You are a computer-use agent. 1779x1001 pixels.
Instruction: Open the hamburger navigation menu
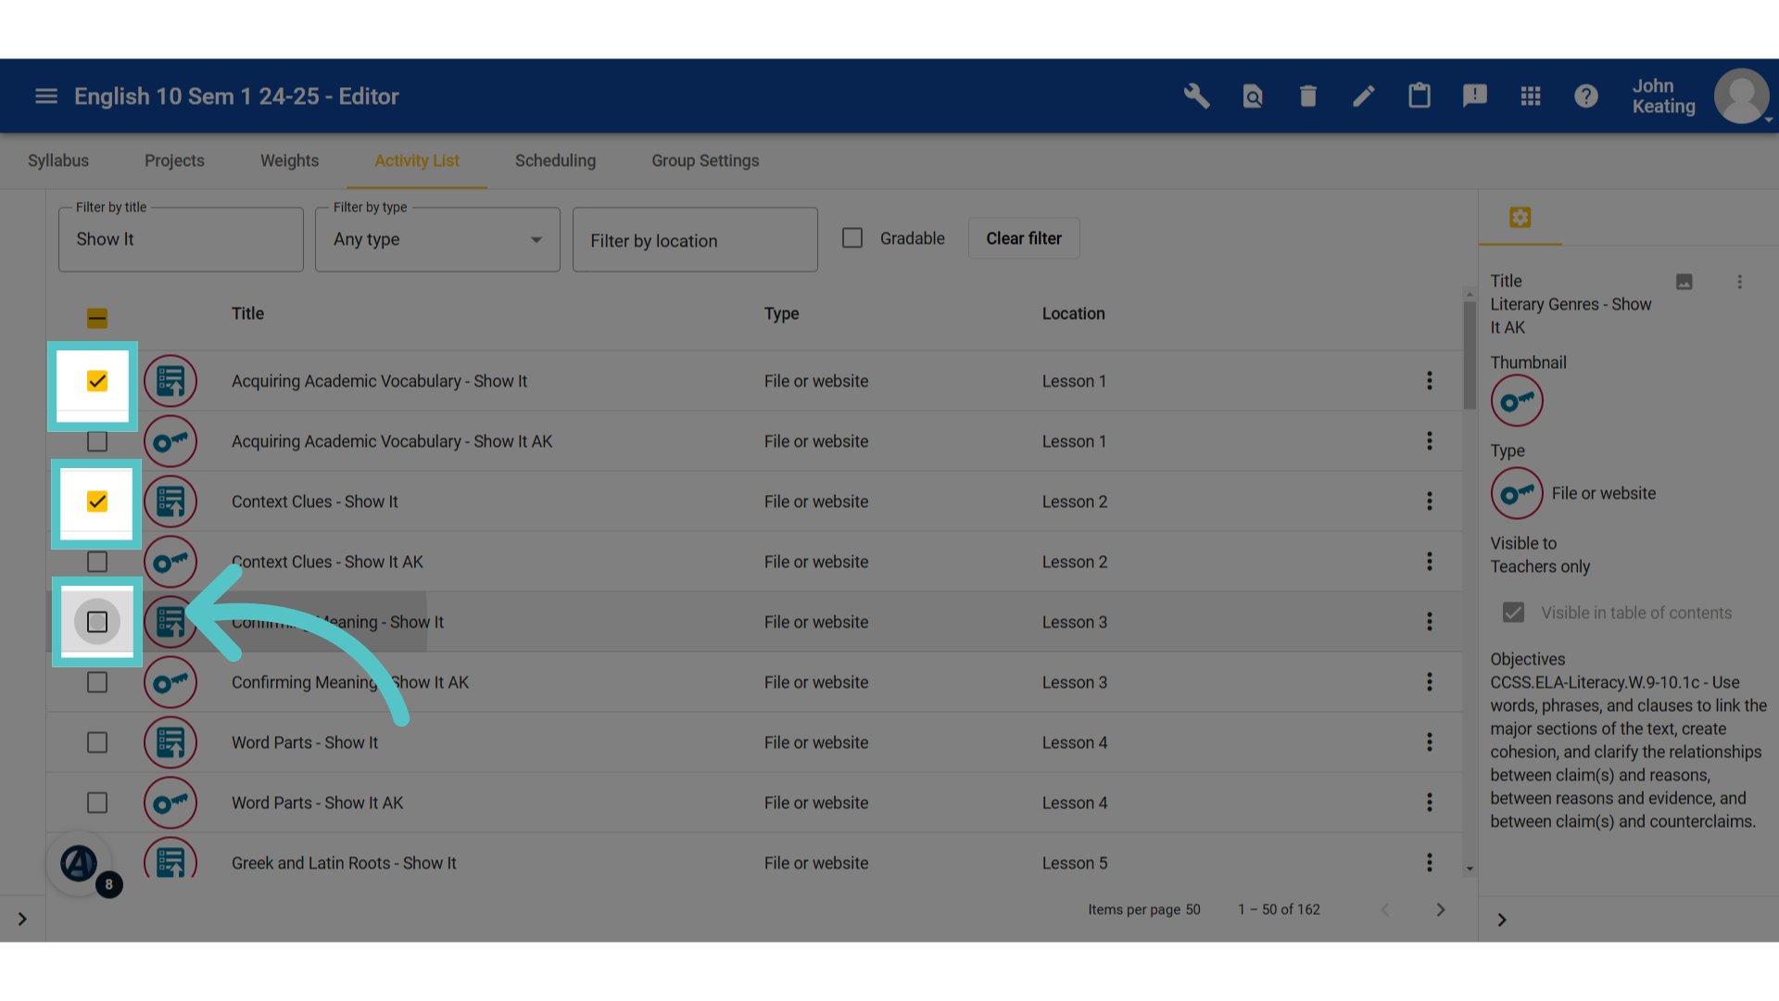(x=46, y=96)
